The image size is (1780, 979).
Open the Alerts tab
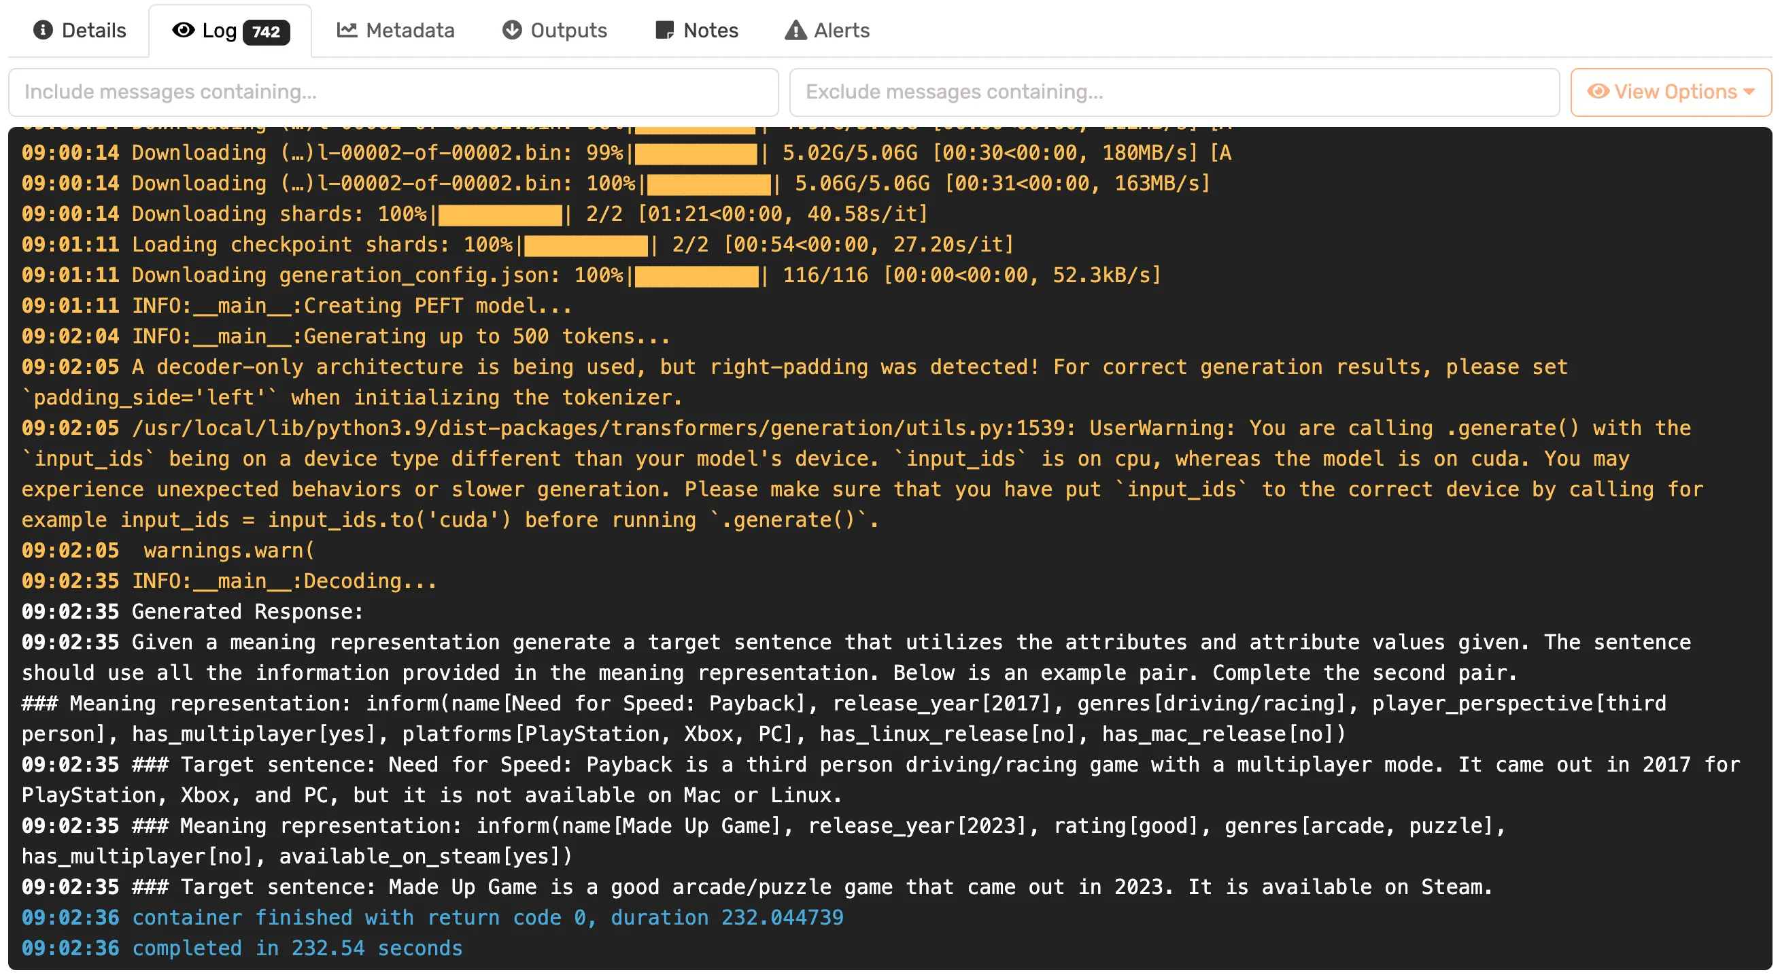coord(827,31)
